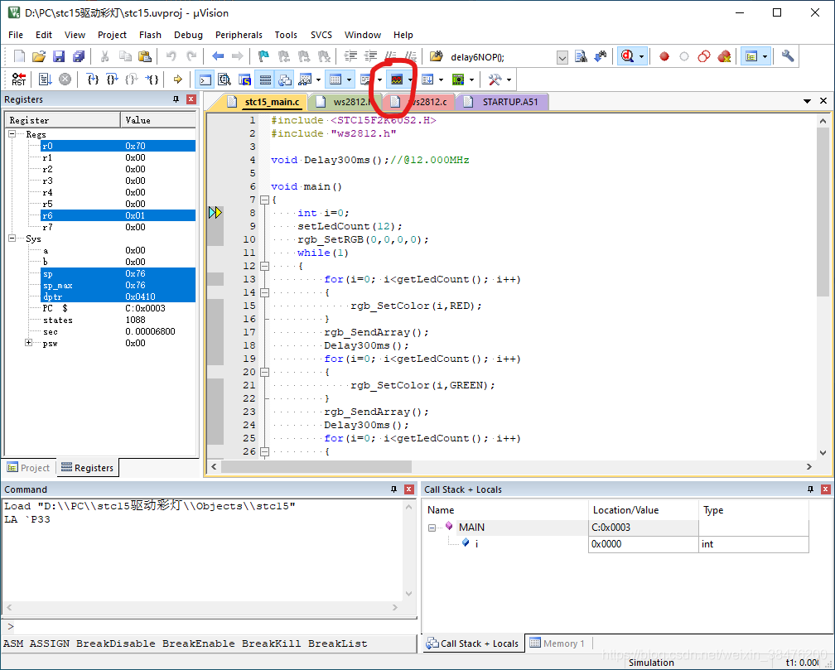Start/Stop debug session icon
835x670 pixels.
tap(628, 56)
